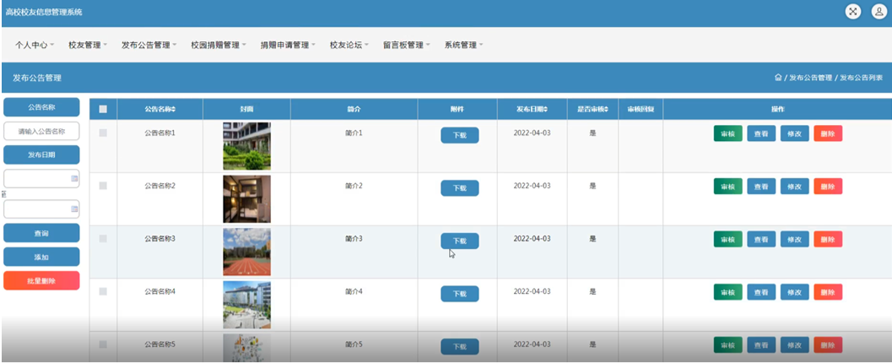This screenshot has height=363, width=892.
Task: Open calendar icon of second date field
Action: (x=74, y=209)
